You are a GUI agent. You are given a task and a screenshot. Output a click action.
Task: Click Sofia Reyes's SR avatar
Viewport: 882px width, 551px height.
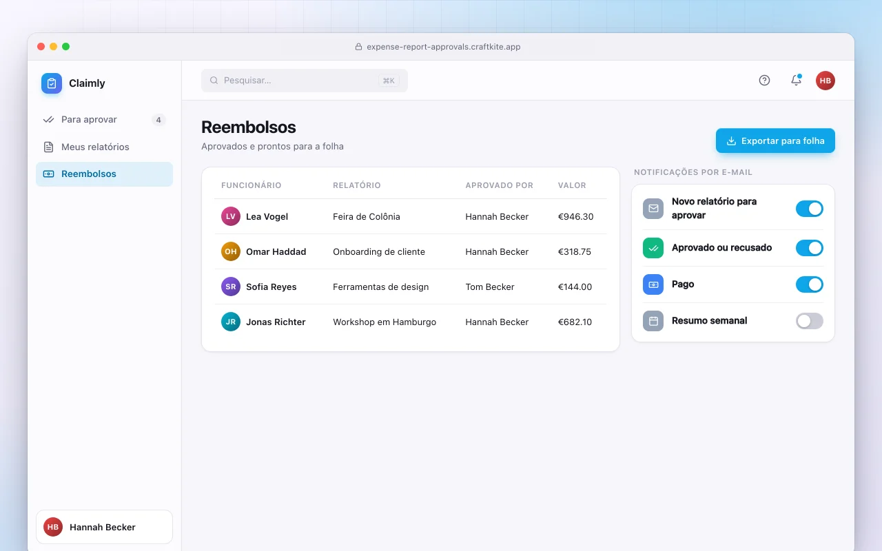coord(231,287)
